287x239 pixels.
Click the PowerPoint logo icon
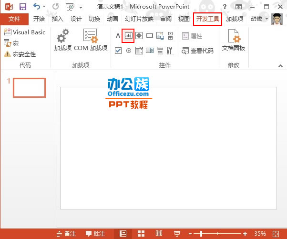pyautogui.click(x=9, y=7)
